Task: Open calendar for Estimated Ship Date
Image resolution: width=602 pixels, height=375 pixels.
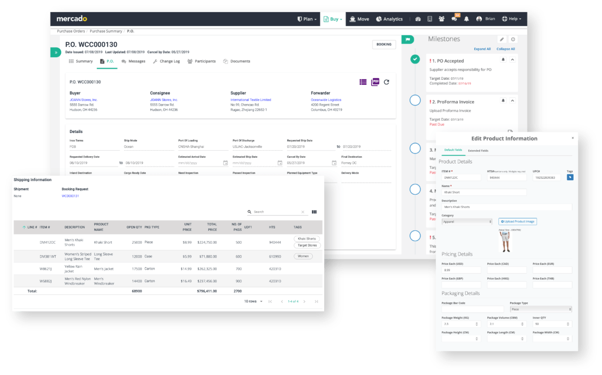Action: coord(280,163)
